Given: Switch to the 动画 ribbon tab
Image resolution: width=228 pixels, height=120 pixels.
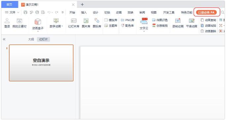Looking at the screenshot, I should point(119,13).
